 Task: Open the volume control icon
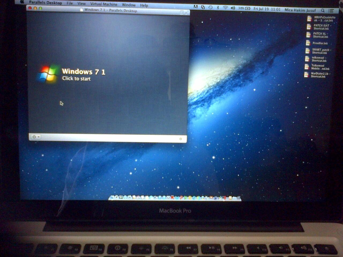pyautogui.click(x=233, y=8)
